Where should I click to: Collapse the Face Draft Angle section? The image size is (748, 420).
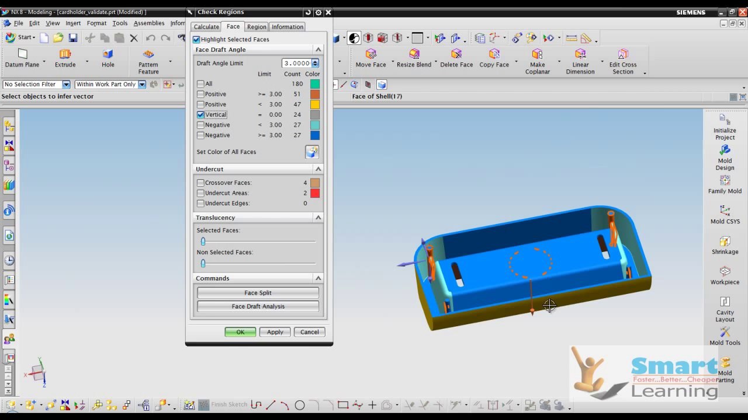318,50
